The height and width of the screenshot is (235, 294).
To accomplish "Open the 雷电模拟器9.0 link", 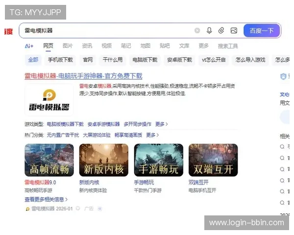I will (x=40, y=182).
